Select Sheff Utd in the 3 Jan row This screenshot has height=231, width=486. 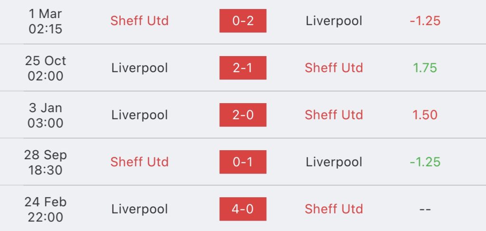tap(334, 115)
